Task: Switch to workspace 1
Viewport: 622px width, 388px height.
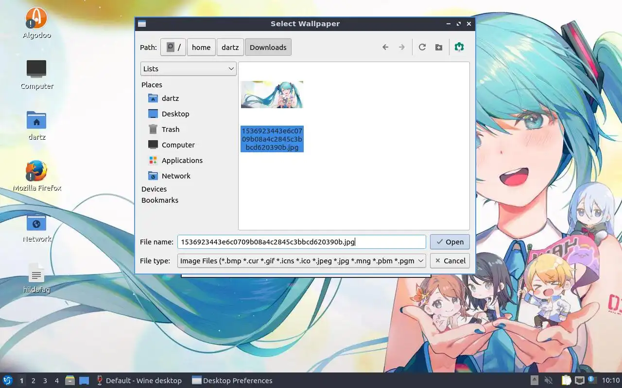Action: tap(21, 381)
